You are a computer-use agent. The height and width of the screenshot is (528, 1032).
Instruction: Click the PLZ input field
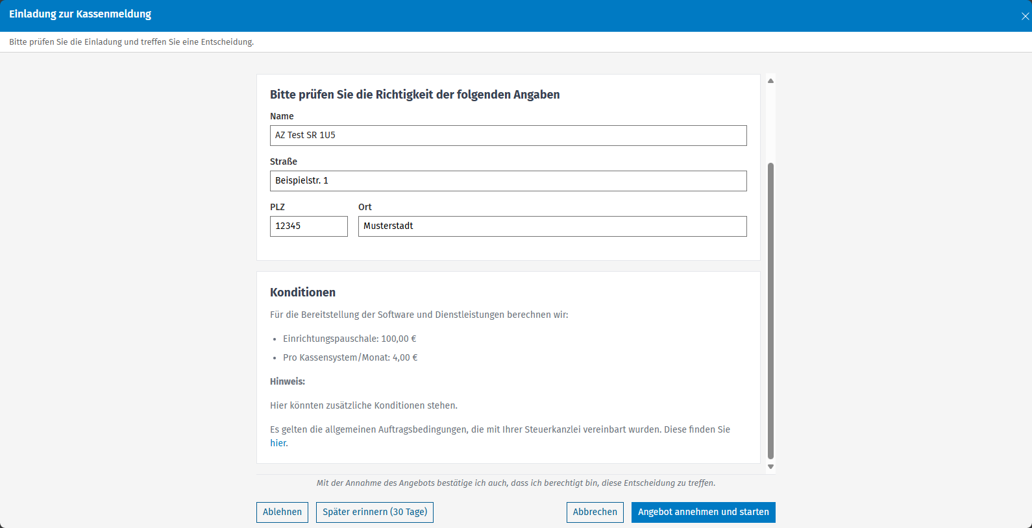[309, 226]
